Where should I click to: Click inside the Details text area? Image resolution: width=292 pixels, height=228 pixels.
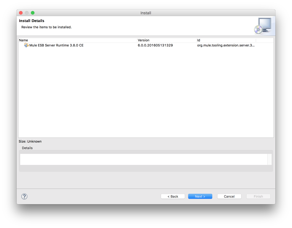click(x=143, y=159)
